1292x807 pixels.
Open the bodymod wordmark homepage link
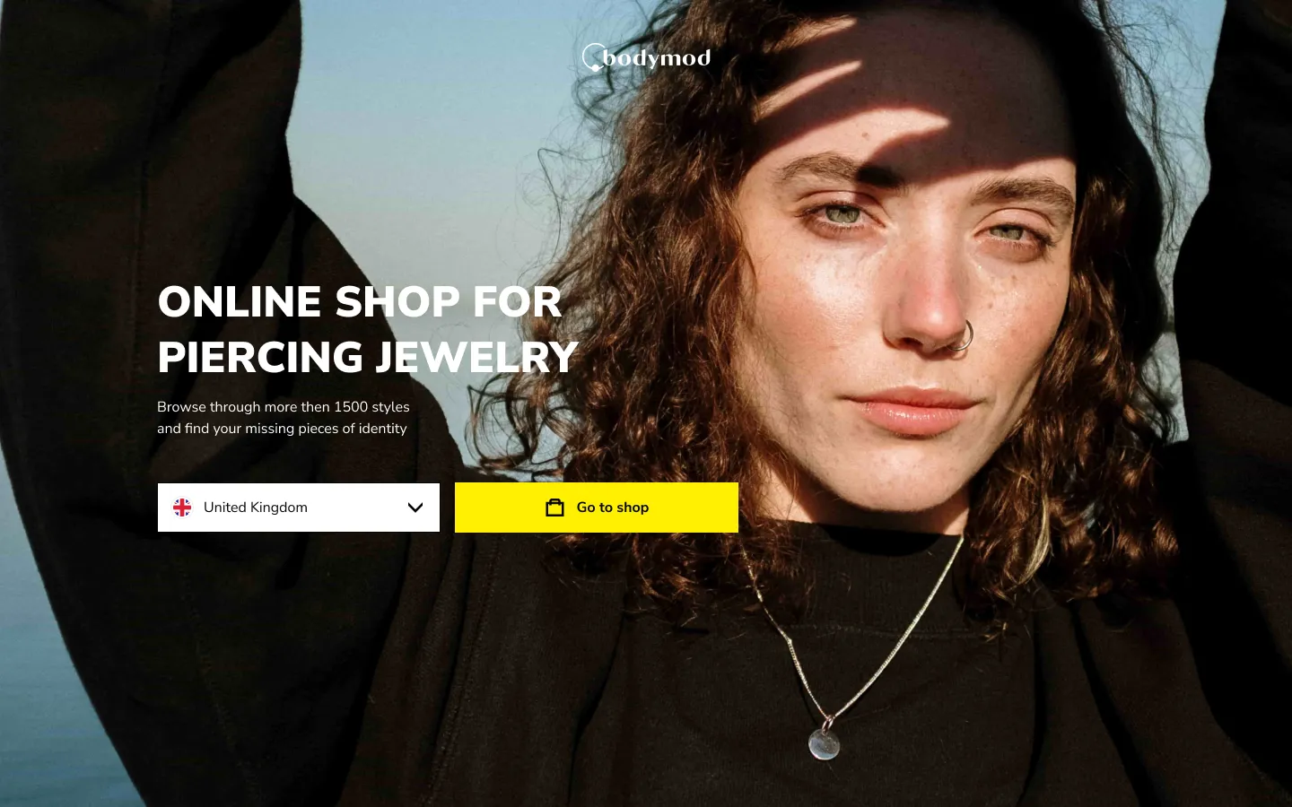657,58
